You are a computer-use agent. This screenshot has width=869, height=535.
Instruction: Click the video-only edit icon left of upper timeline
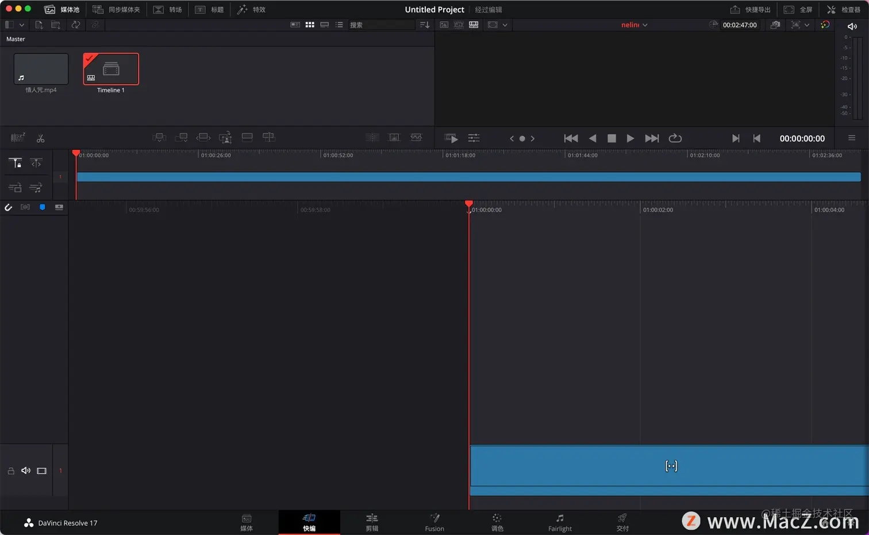click(15, 188)
